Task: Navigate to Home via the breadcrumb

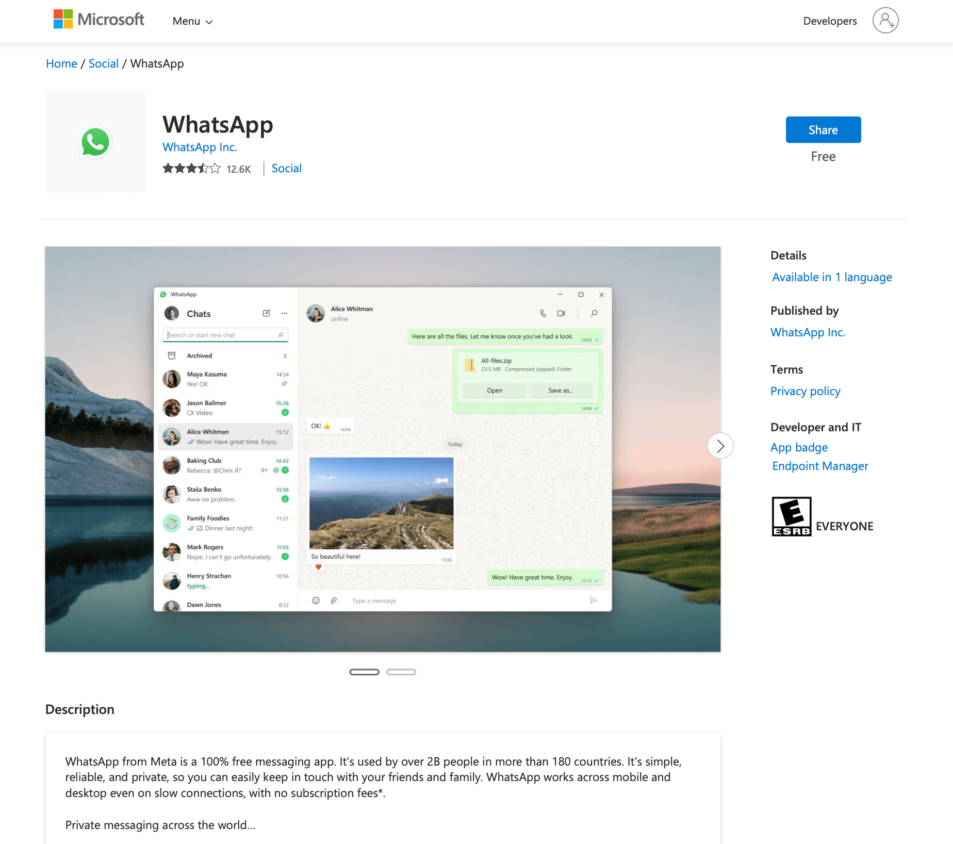Action: point(61,63)
